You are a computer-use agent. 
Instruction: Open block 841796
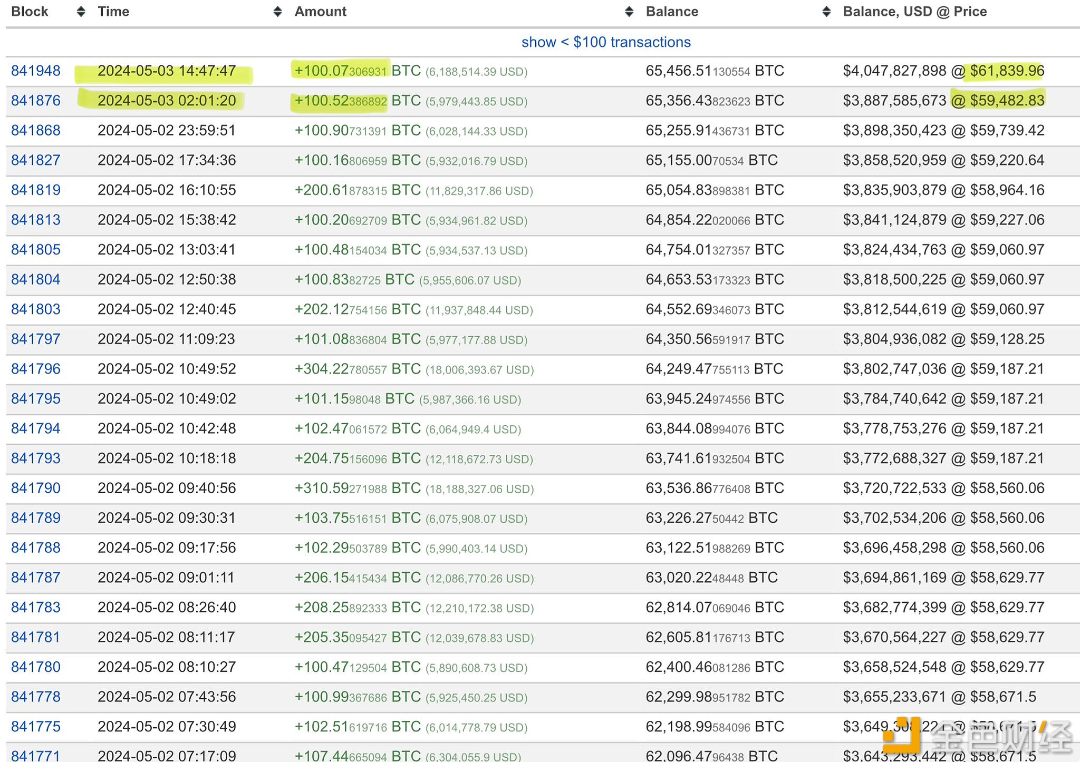point(36,369)
